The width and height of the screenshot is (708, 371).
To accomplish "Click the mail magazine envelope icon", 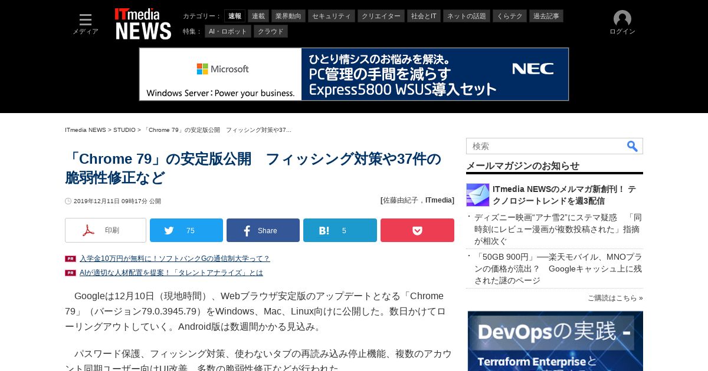I will click(x=478, y=195).
